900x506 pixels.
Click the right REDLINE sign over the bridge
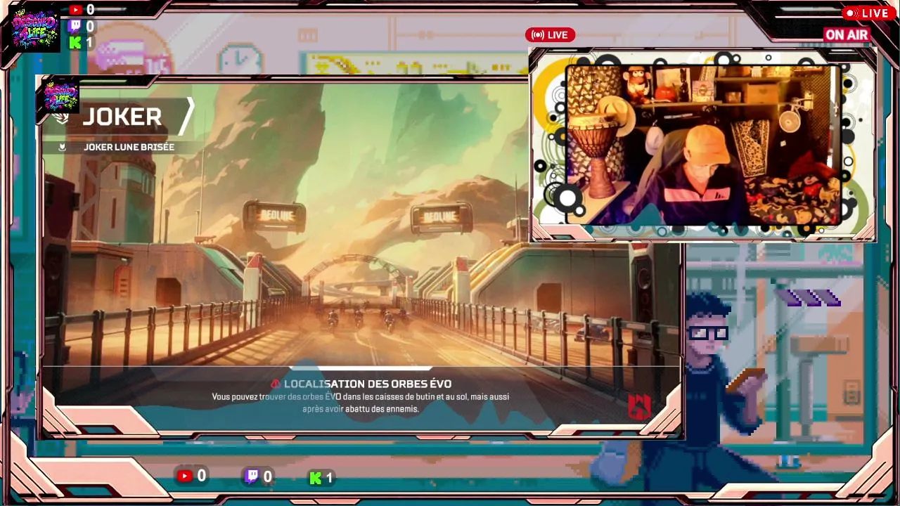(x=441, y=218)
